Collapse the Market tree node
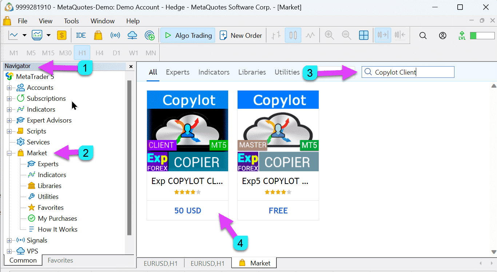 coord(9,153)
